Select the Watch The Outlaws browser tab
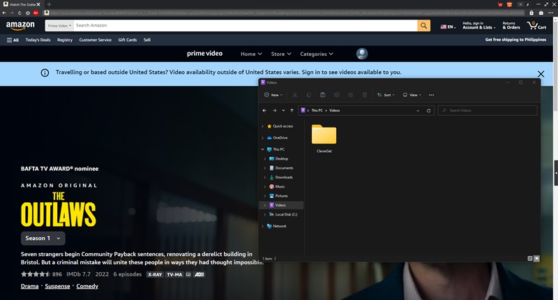558x300 pixels. 22,4
